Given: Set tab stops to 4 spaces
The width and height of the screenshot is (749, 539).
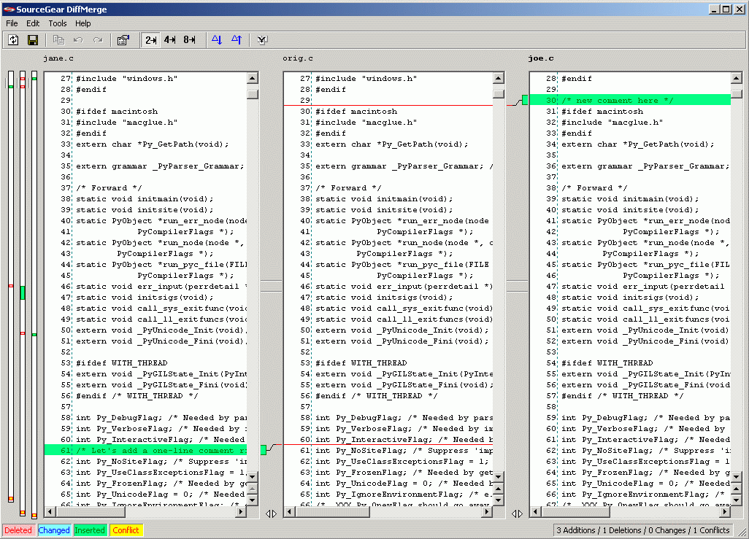Looking at the screenshot, I should coord(170,40).
